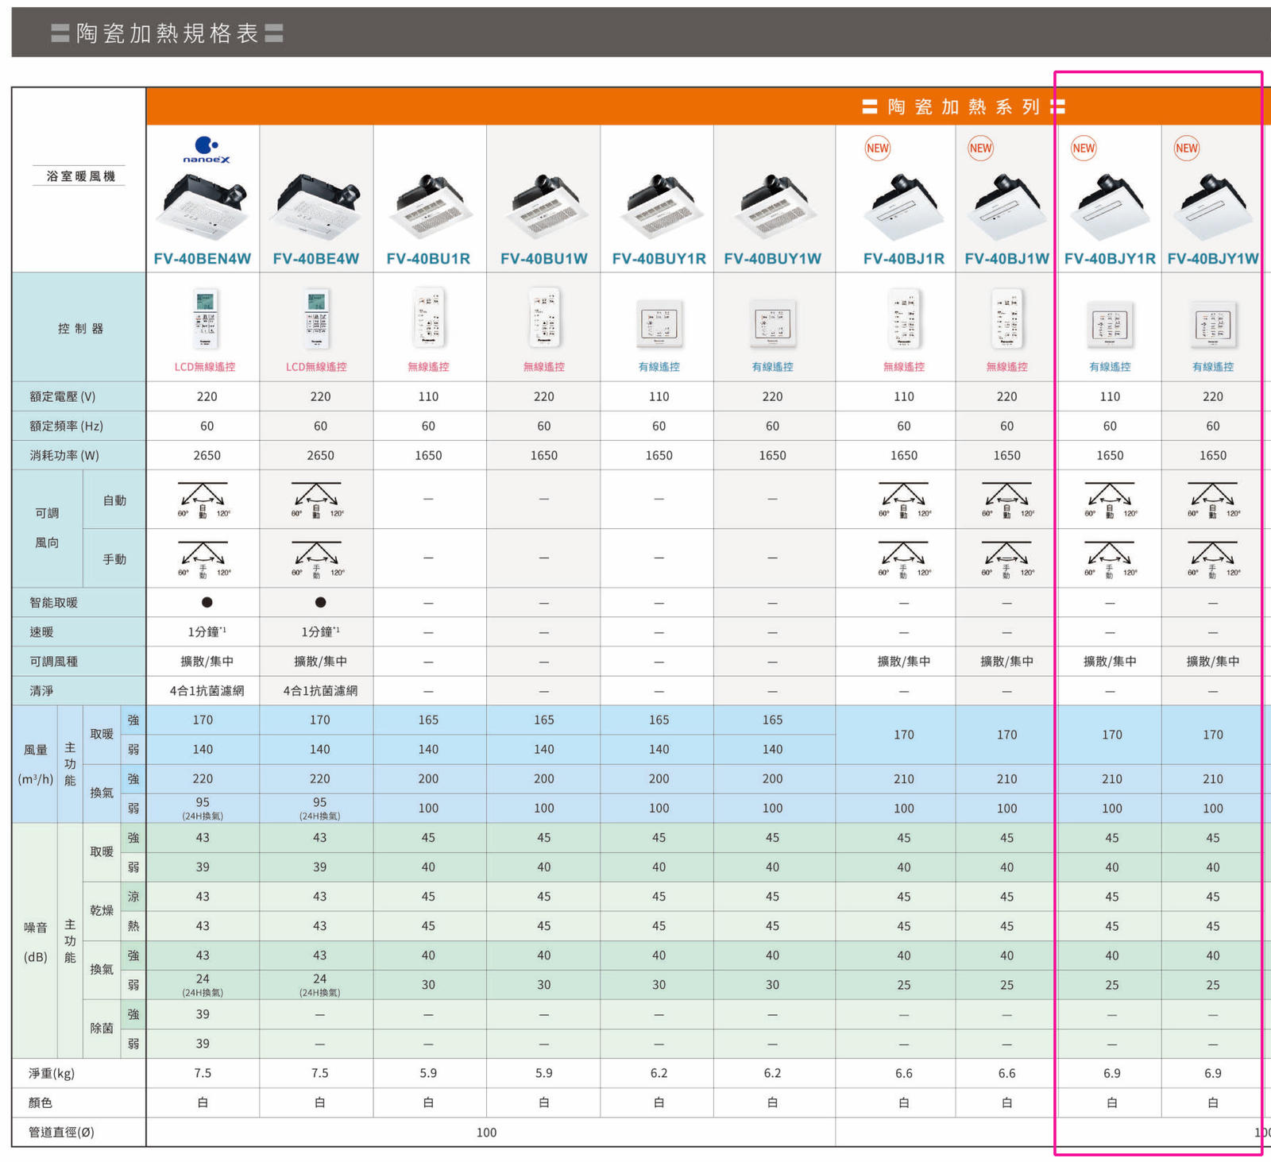Image resolution: width=1271 pixels, height=1162 pixels.
Task: Click FV-40BEN4W automatic airflow direction diagram
Action: 203,500
